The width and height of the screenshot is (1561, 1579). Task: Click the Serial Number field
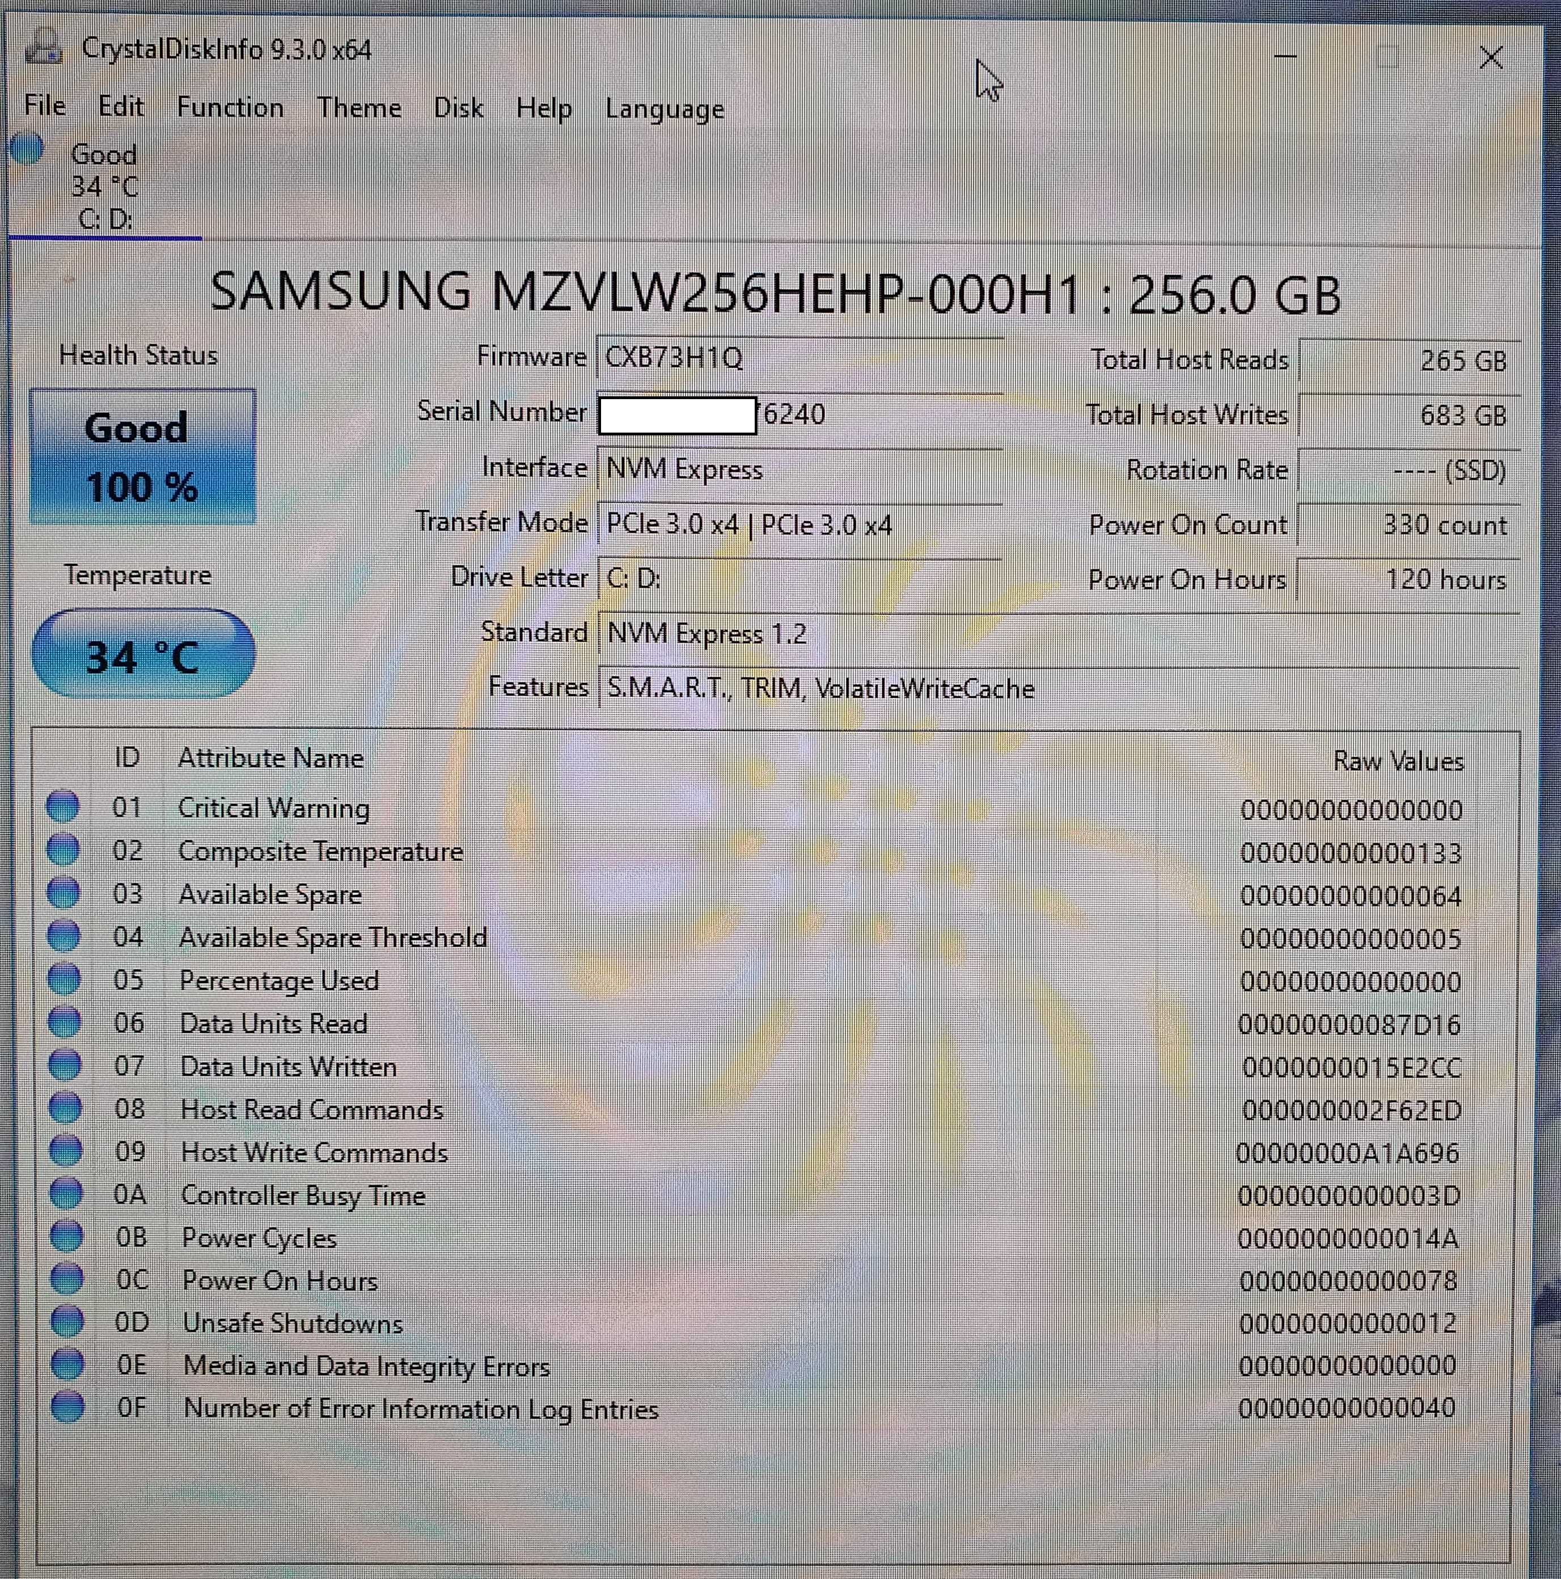799,414
